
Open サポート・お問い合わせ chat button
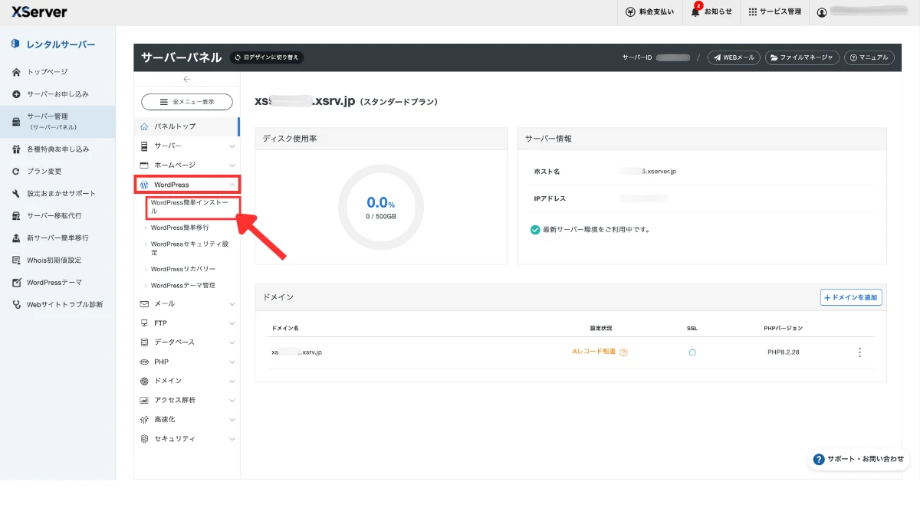point(859,459)
